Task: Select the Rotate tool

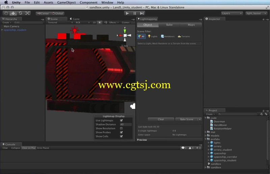Action: pos(20,13)
